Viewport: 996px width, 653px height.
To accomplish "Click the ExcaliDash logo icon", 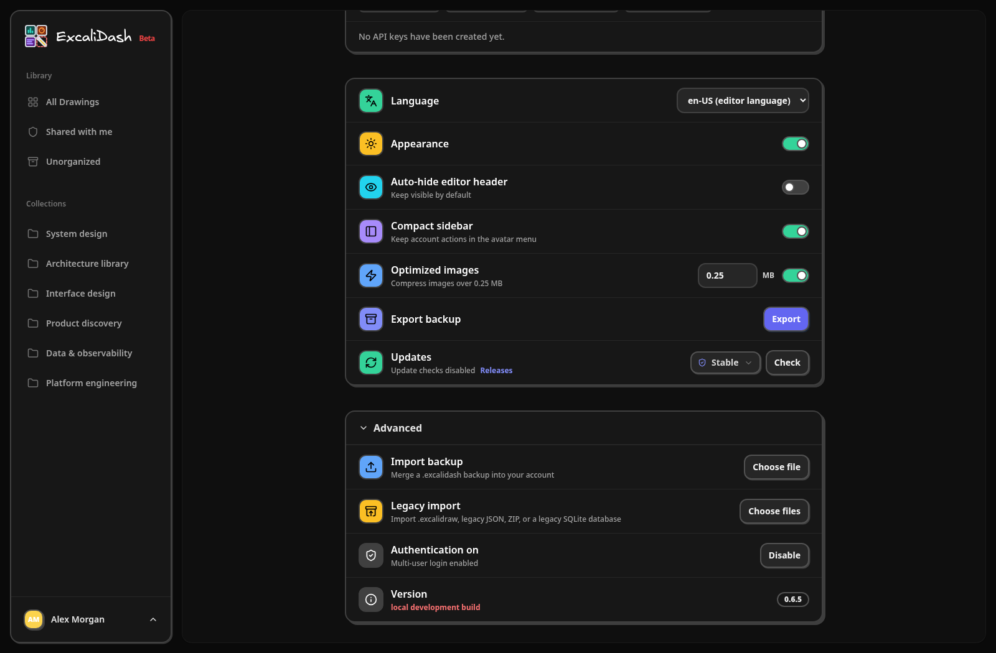I will point(36,36).
